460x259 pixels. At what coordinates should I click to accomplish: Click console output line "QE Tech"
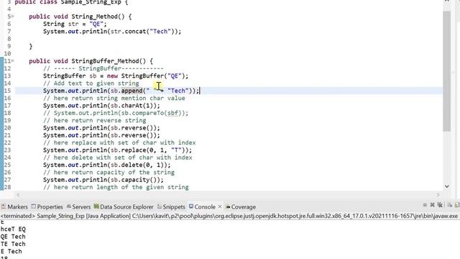tap(13, 237)
